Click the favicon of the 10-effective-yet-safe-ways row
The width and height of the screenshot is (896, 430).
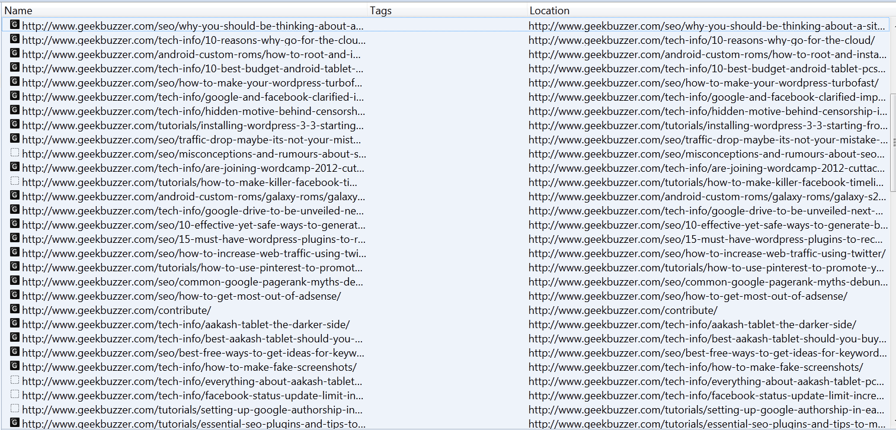[x=15, y=224]
